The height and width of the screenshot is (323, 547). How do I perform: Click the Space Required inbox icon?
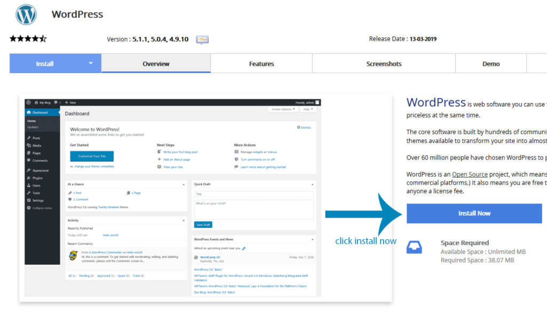tap(415, 247)
